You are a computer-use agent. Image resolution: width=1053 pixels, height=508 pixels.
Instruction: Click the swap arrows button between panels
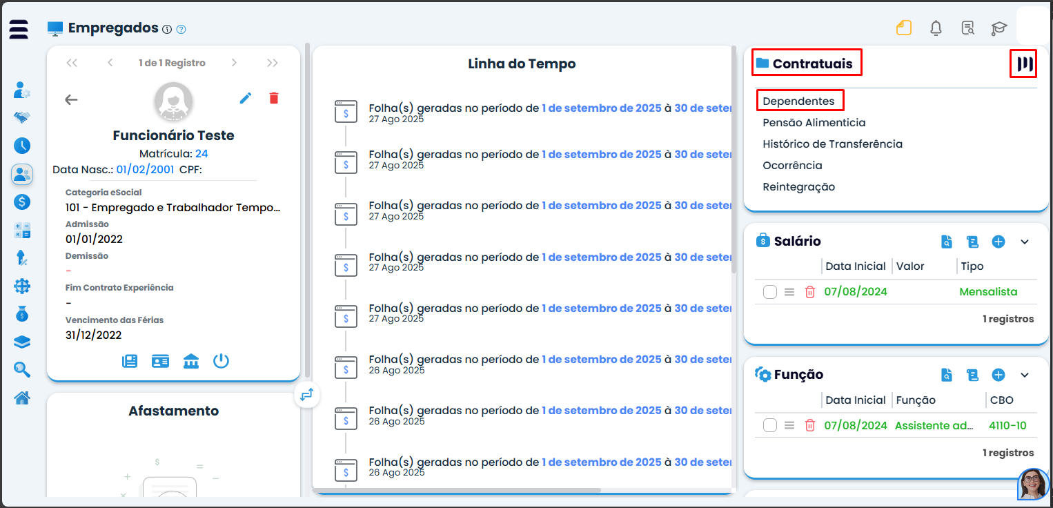[x=307, y=394]
